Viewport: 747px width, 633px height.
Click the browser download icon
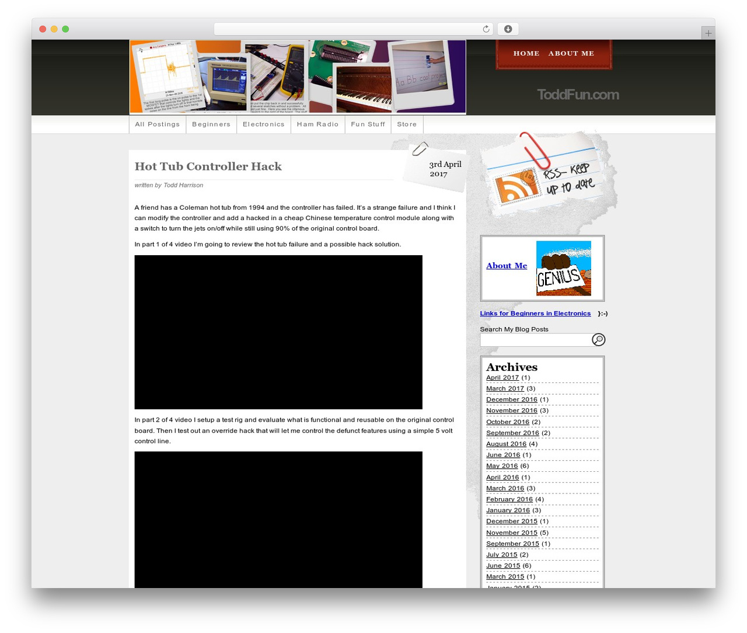pos(508,29)
